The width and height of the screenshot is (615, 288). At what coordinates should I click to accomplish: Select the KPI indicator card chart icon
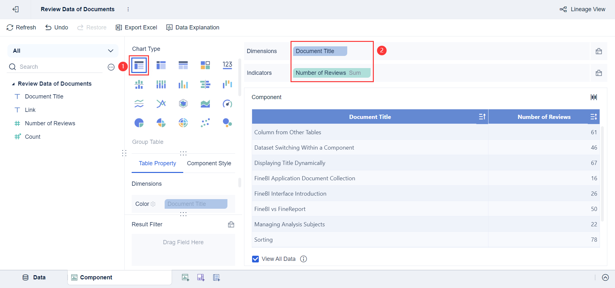227,65
